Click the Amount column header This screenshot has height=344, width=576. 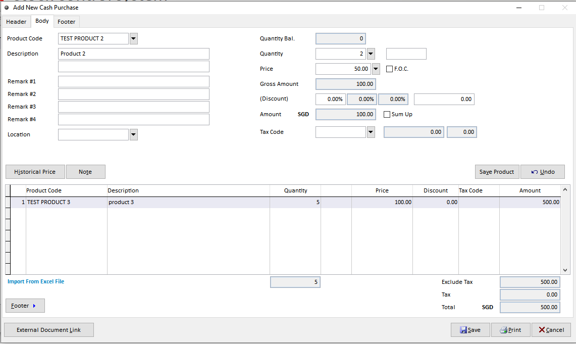[x=530, y=190]
